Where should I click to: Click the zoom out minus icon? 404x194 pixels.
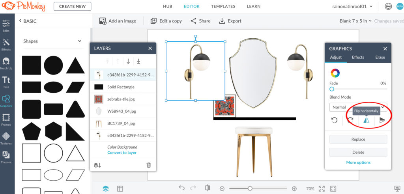tap(222, 188)
